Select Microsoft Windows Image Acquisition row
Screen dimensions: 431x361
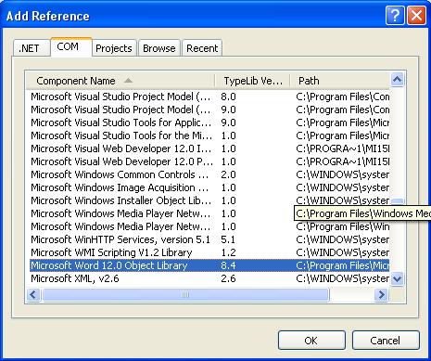pos(209,187)
